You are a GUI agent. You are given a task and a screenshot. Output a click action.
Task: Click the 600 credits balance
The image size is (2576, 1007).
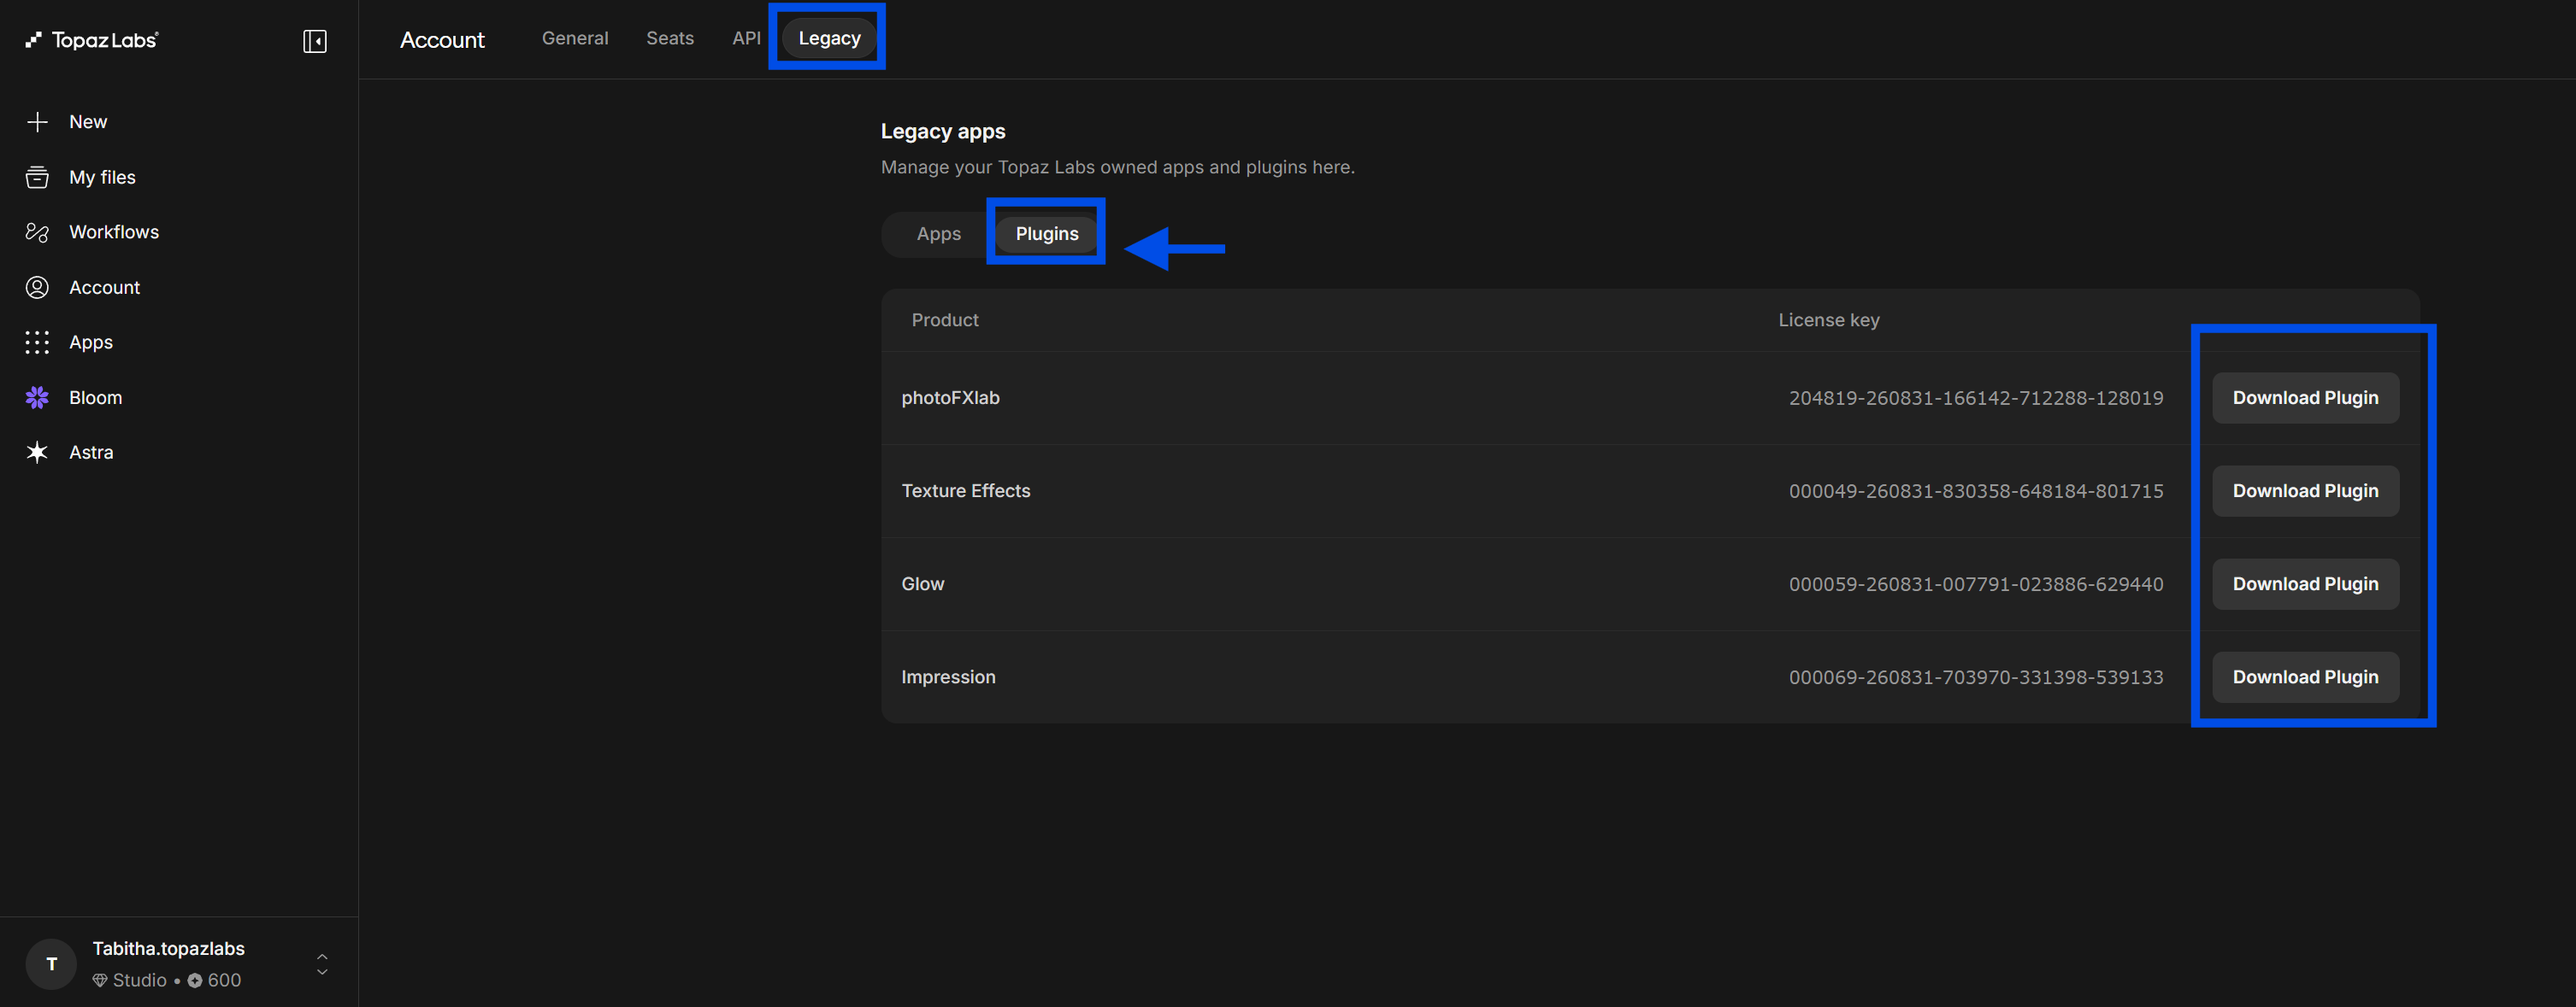(x=224, y=980)
